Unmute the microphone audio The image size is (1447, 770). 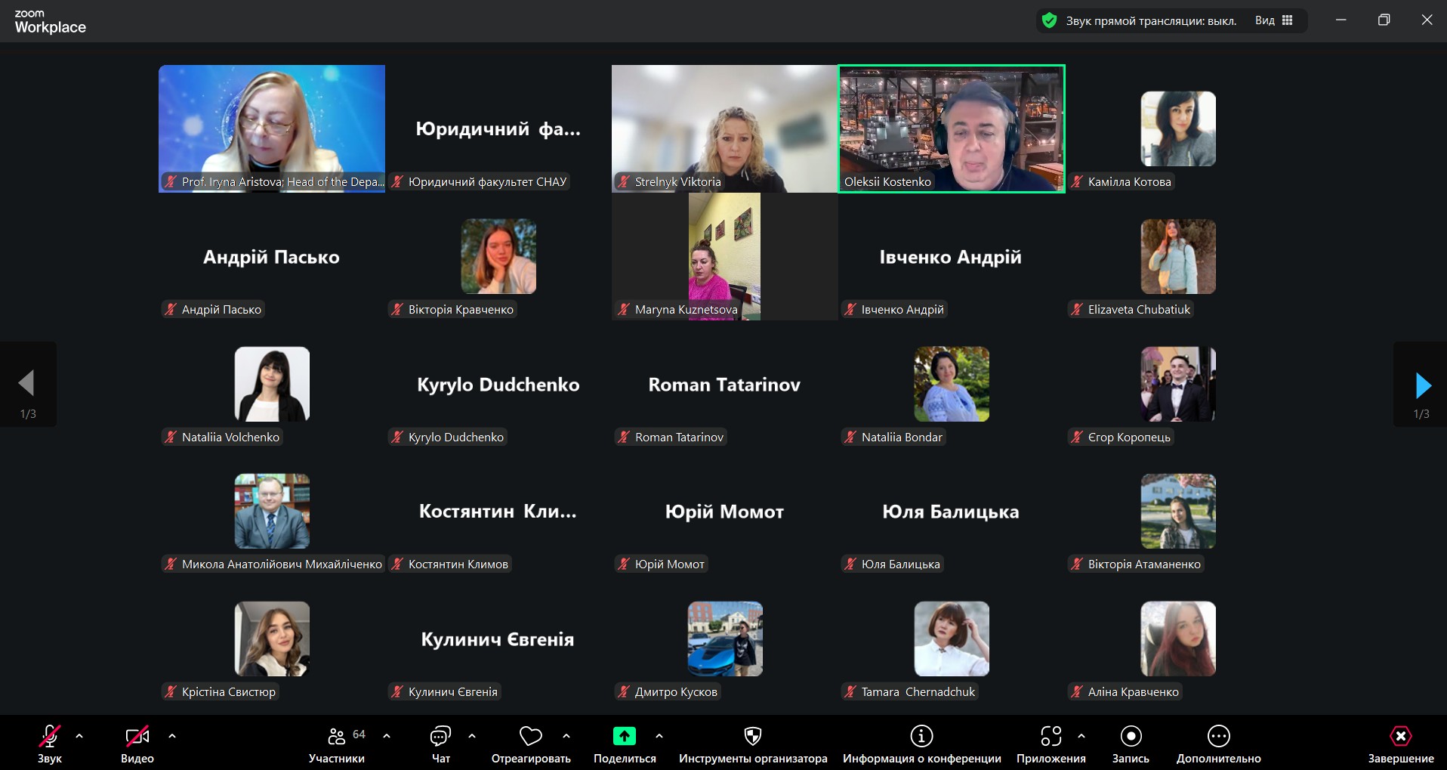pos(49,737)
